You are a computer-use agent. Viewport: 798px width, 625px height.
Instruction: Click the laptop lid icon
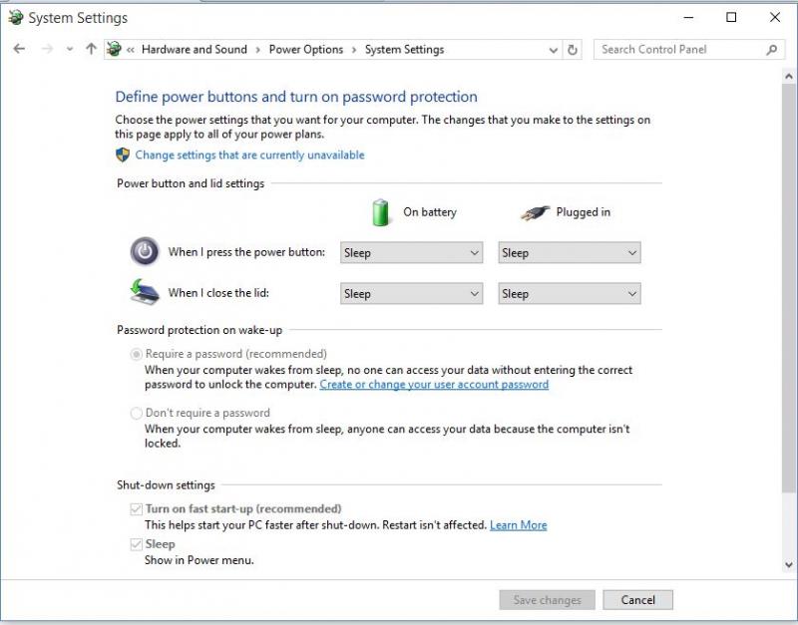pos(145,292)
